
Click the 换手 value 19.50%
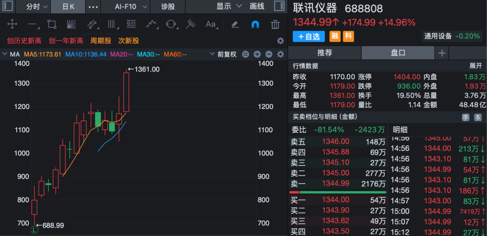409,95
